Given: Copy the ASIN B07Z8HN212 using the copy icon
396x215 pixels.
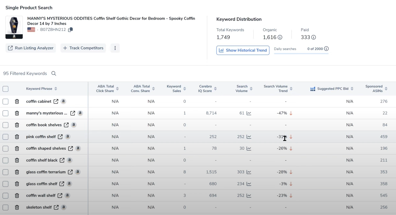Looking at the screenshot, I should (x=71, y=30).
